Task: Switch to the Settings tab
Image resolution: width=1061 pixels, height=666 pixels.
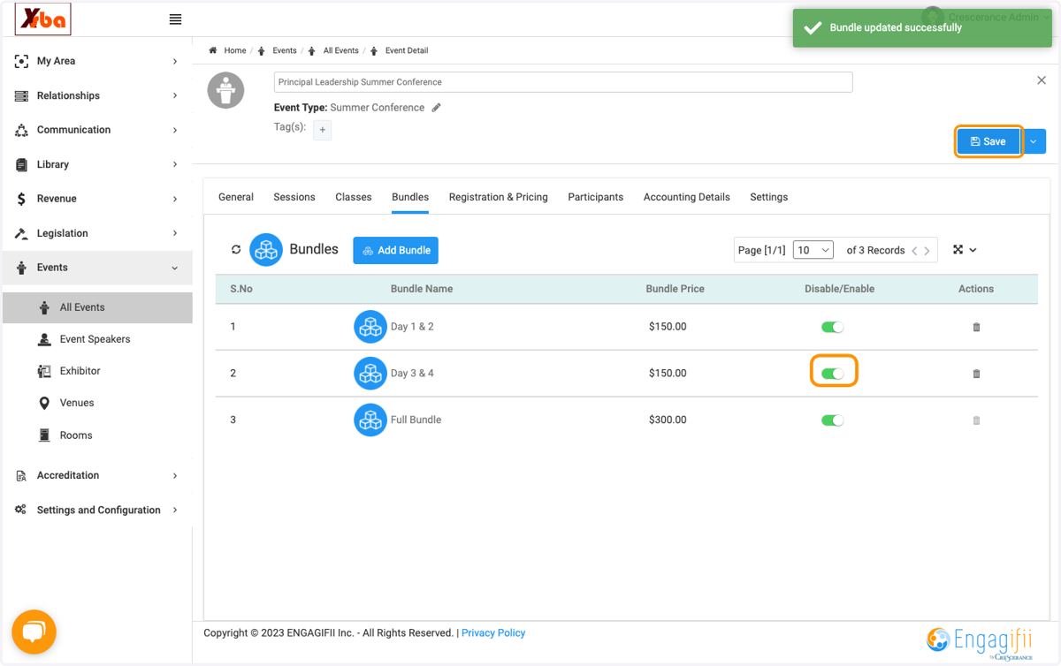Action: tap(769, 197)
